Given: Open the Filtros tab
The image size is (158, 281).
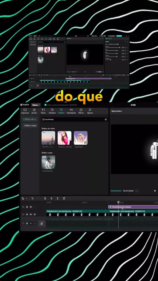Looking at the screenshot, I should 81,111.
